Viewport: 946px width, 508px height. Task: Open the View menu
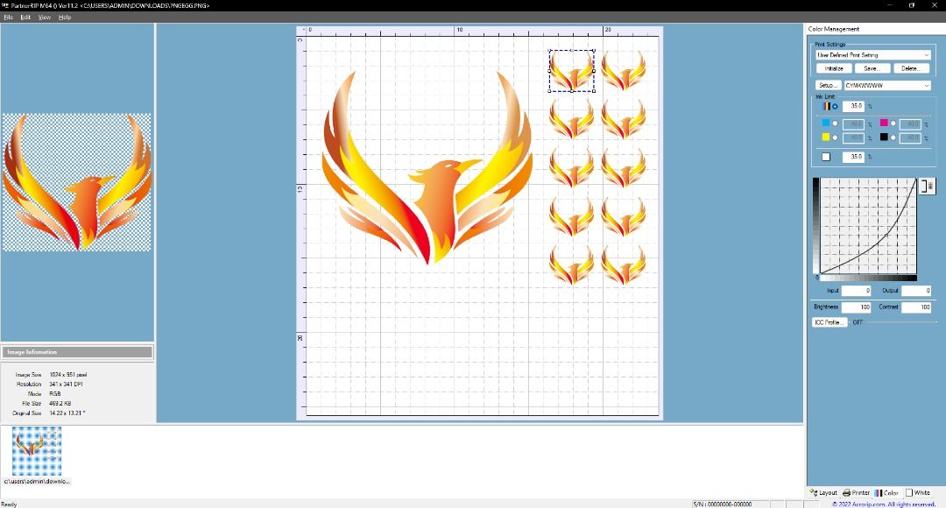pyautogui.click(x=45, y=17)
